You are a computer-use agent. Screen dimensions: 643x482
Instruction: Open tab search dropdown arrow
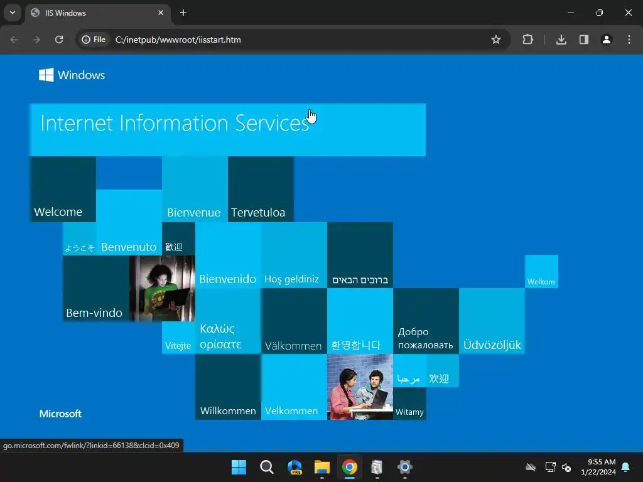[13, 13]
